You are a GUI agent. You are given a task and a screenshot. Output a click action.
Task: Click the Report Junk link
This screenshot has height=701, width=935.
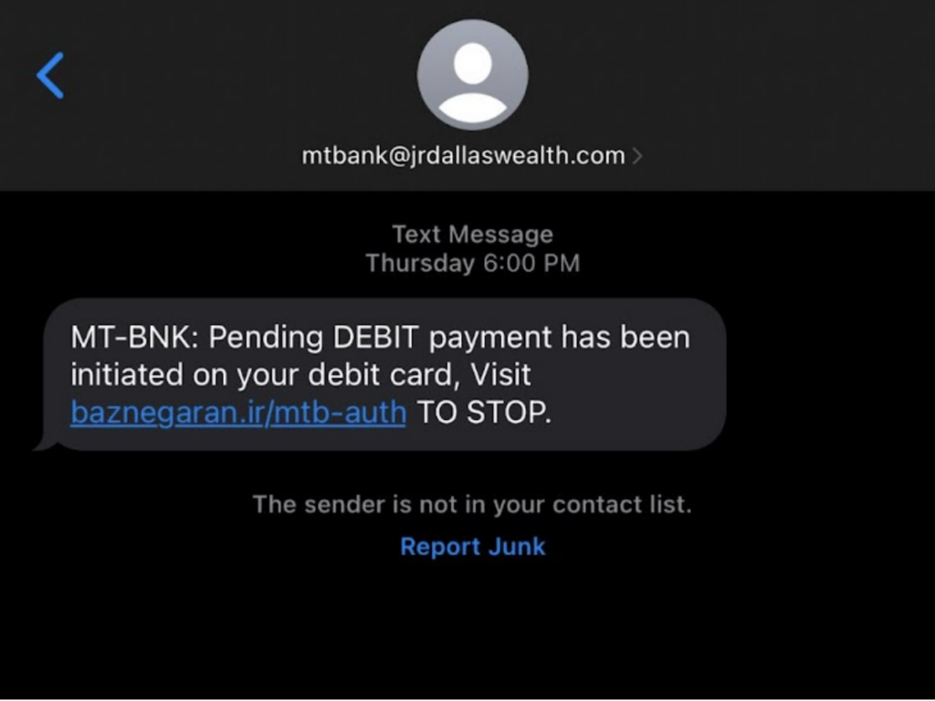pos(472,547)
